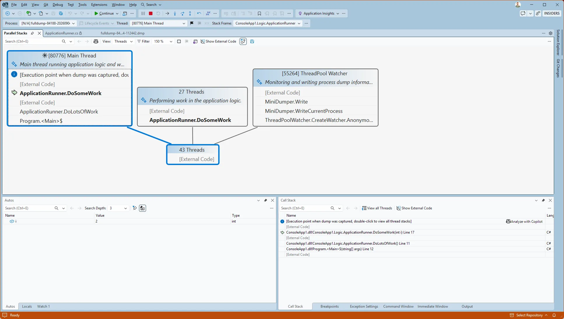Open the Debug menu
The width and height of the screenshot is (564, 319).
coord(58,5)
